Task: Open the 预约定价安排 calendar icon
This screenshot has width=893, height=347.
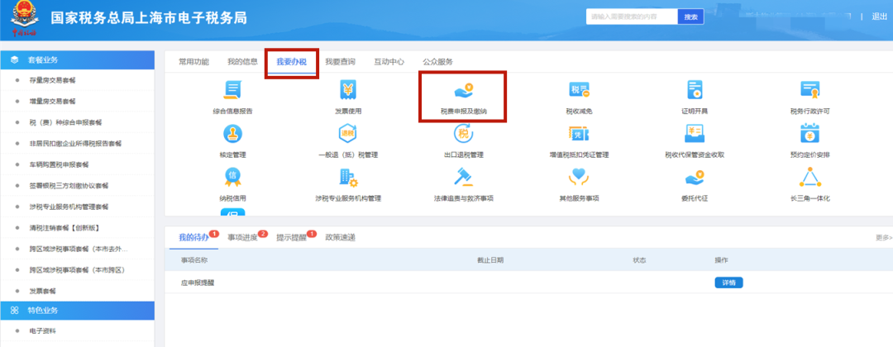Action: 809,134
